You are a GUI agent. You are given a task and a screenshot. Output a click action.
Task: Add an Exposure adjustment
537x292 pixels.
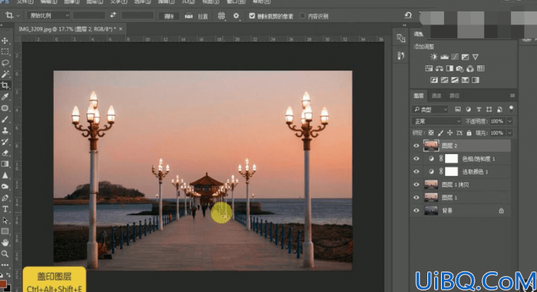[x=465, y=57]
